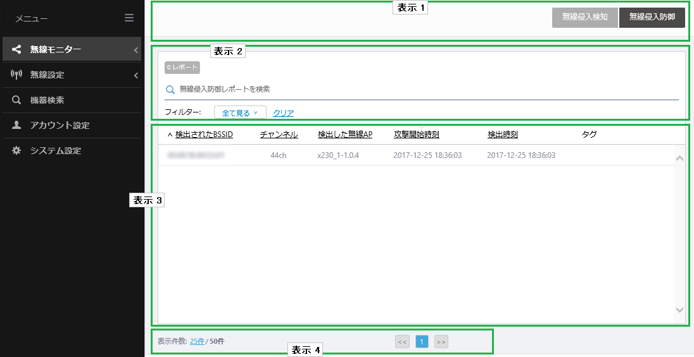The image size is (694, 357).
Task: Sort by 攻撃開始時刻 column
Action: tap(417, 135)
